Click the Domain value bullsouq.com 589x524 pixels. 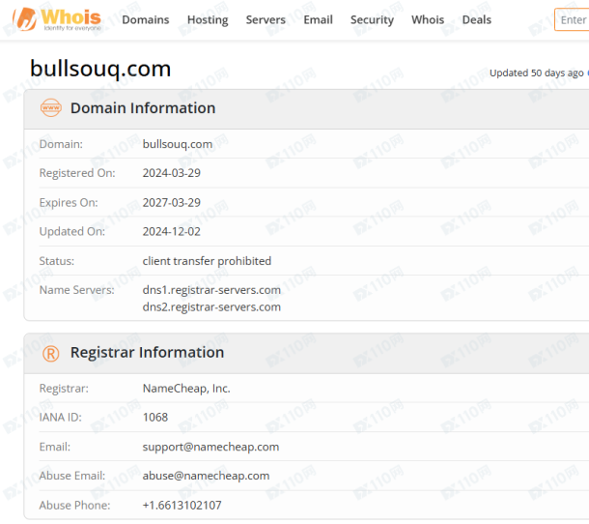178,144
